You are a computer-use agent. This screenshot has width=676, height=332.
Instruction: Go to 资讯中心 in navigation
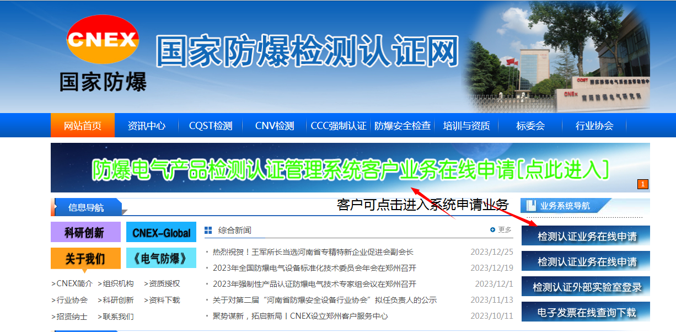pyautogui.click(x=147, y=126)
